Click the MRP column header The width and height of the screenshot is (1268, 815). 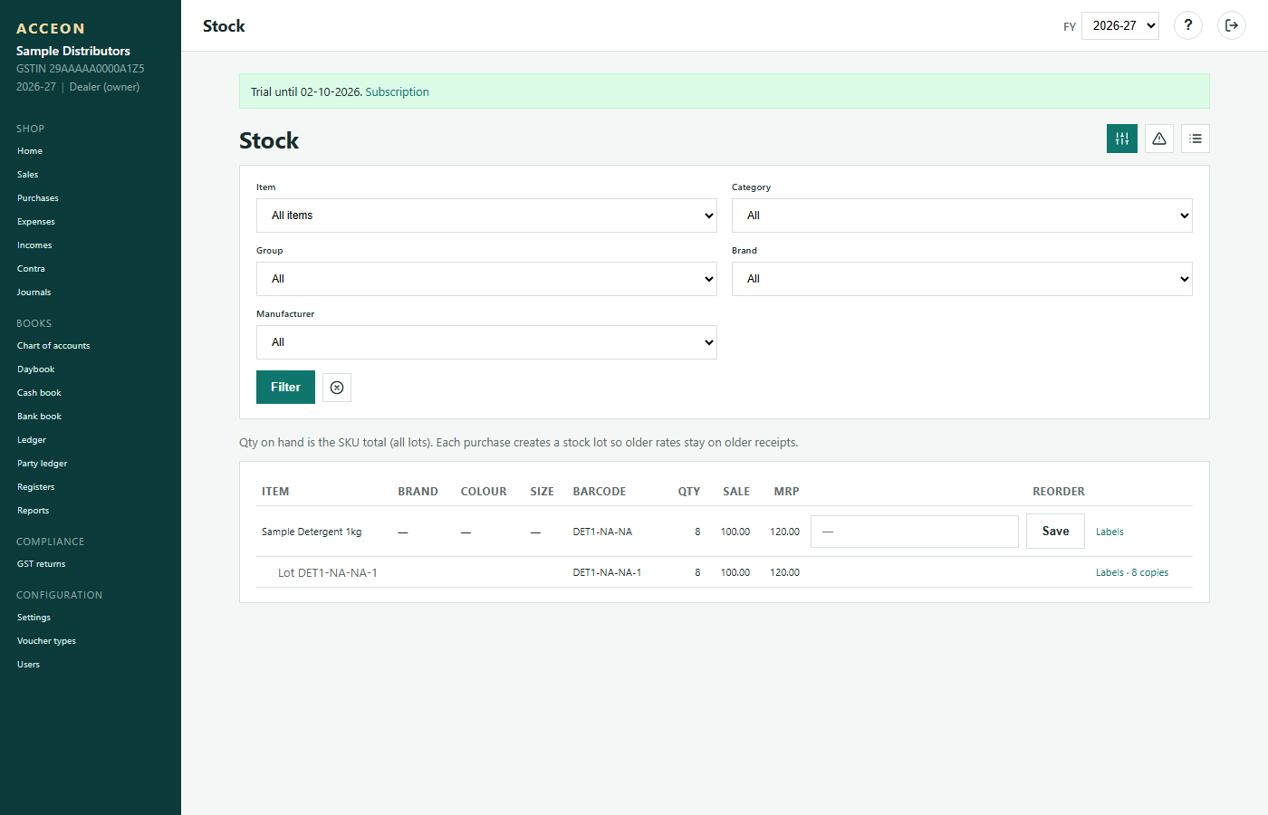click(x=786, y=492)
